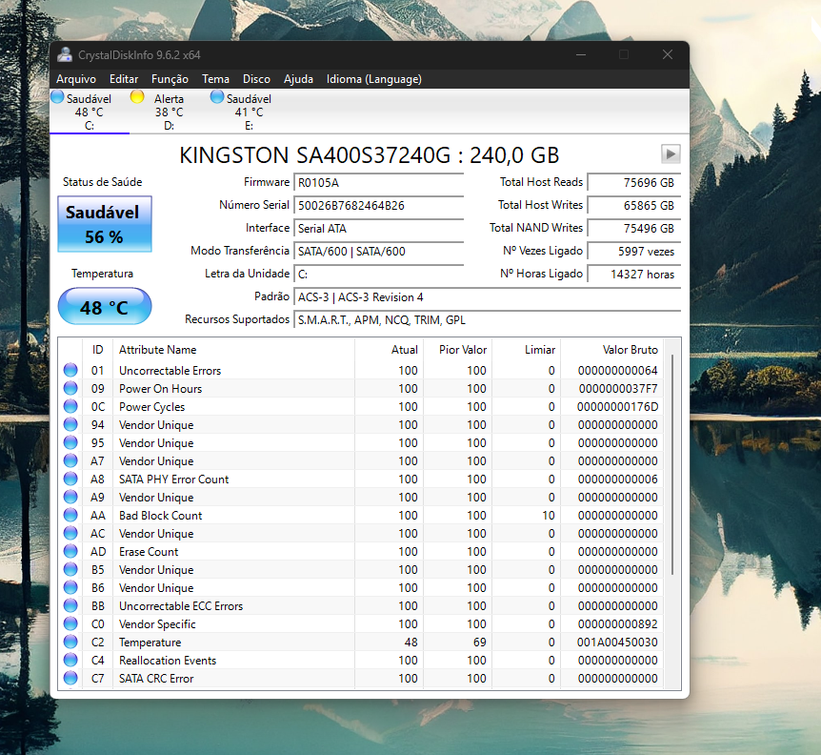
Task: Click status orb for ID A7 row
Action: point(70,461)
